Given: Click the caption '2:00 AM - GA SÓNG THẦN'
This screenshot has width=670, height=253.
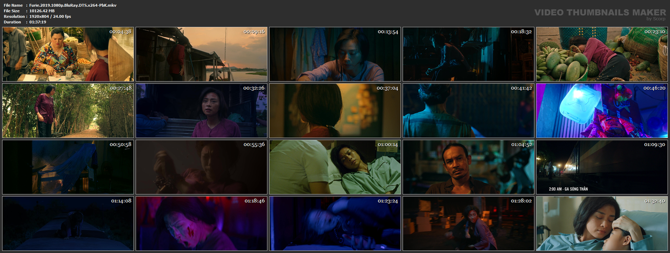Looking at the screenshot, I should 568,189.
